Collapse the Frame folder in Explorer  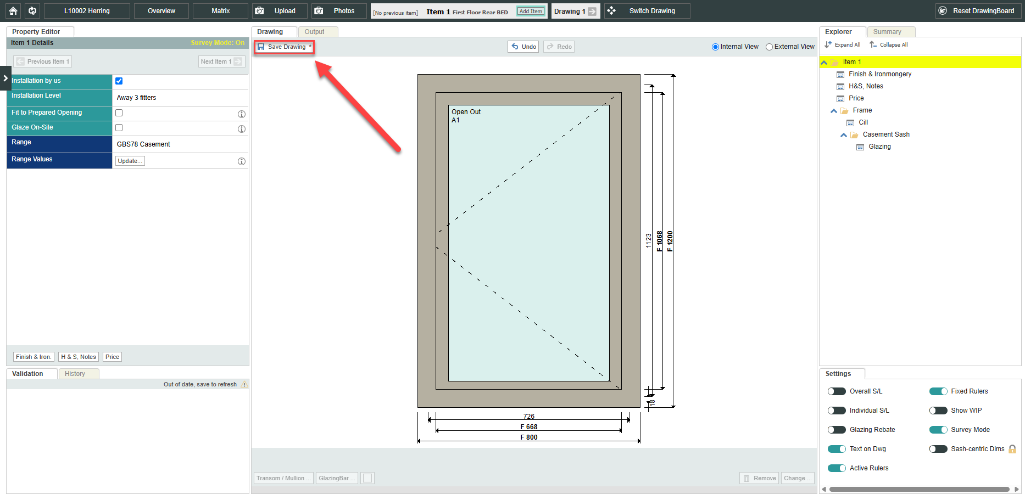pos(834,111)
